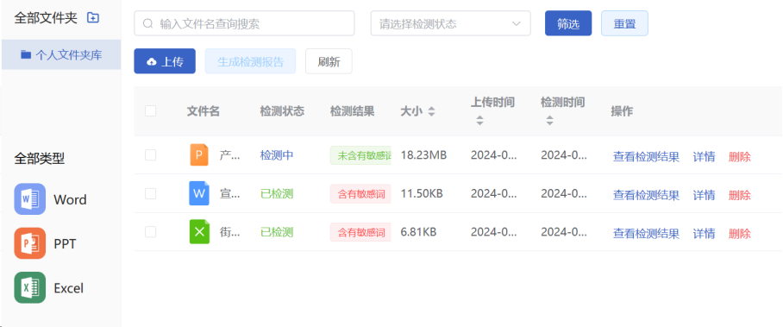Click the 上传 button
Viewport: 783px width, 327px height.
(165, 61)
